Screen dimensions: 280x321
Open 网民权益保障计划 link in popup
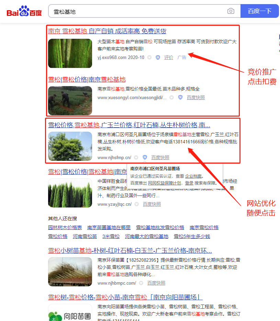(165, 183)
